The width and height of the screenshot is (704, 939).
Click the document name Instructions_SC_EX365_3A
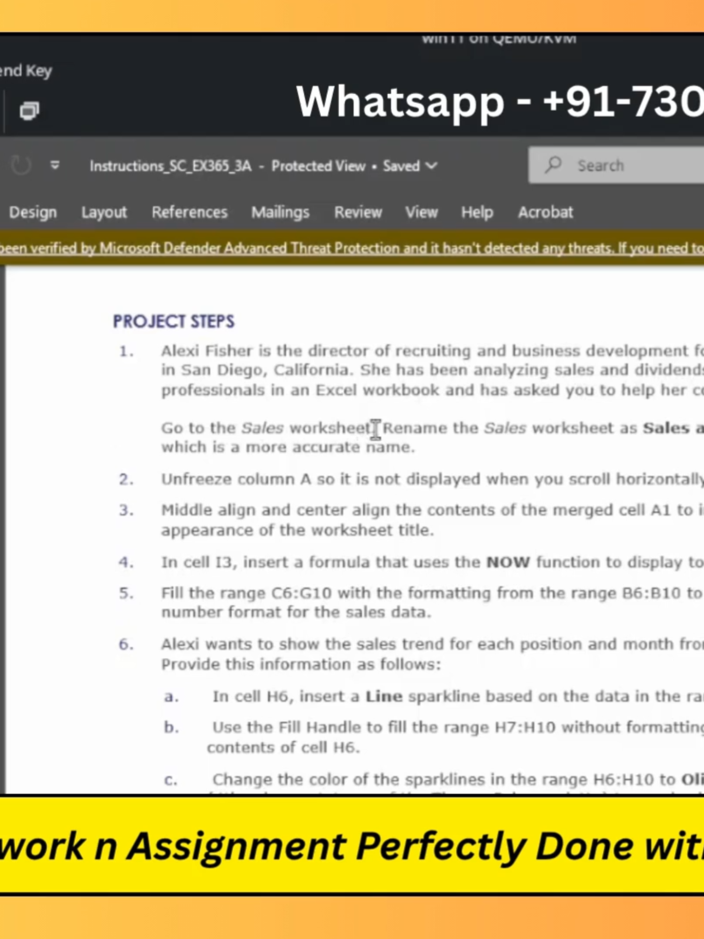(x=171, y=166)
